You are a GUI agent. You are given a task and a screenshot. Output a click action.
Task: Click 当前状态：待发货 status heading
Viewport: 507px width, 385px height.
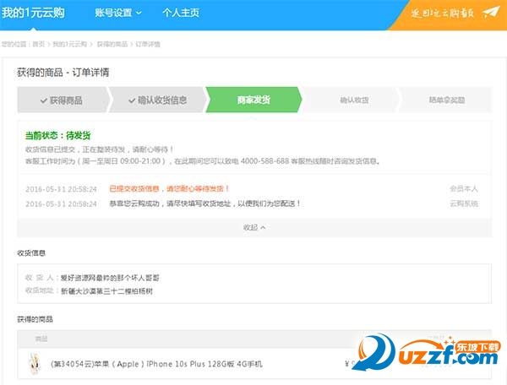point(57,135)
